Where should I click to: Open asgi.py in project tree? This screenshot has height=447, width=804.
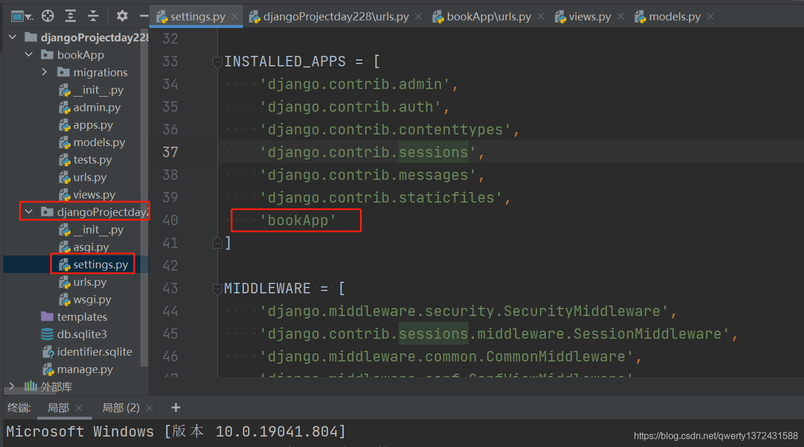(91, 247)
